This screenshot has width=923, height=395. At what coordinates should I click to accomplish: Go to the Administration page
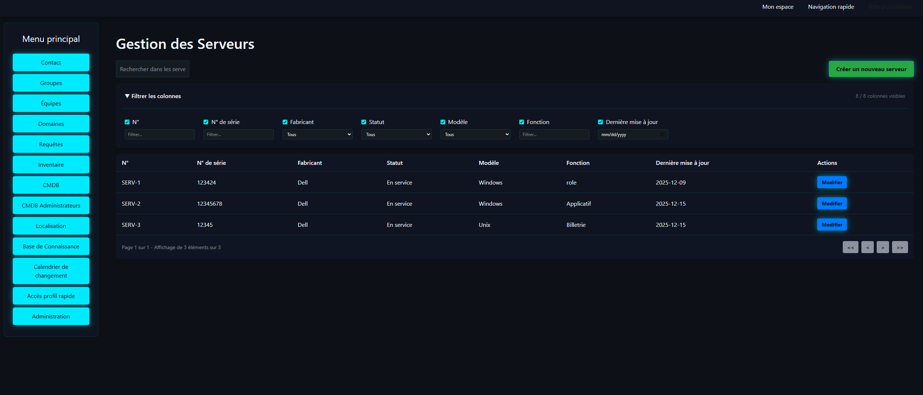click(51, 316)
